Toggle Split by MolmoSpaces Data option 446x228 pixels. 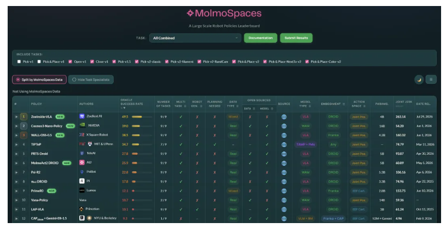[x=39, y=80]
